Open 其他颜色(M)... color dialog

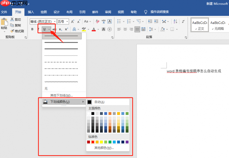point(108,148)
